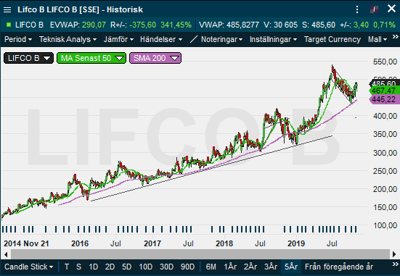Image resolution: width=400 pixels, height=276 pixels.
Task: Switch to the 30D period
Action: tap(166, 267)
